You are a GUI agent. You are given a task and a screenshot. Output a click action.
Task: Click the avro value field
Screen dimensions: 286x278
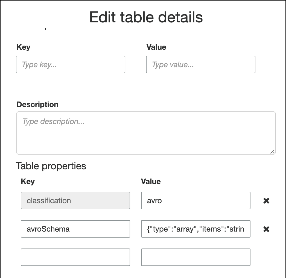(x=196, y=200)
